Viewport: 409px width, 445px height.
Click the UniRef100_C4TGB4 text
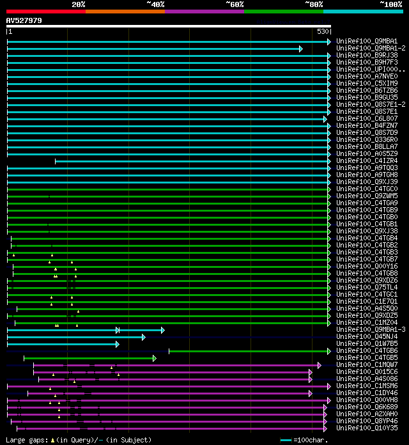[367, 238]
